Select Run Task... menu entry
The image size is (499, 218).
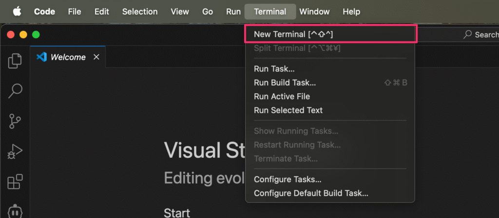pyautogui.click(x=330, y=69)
